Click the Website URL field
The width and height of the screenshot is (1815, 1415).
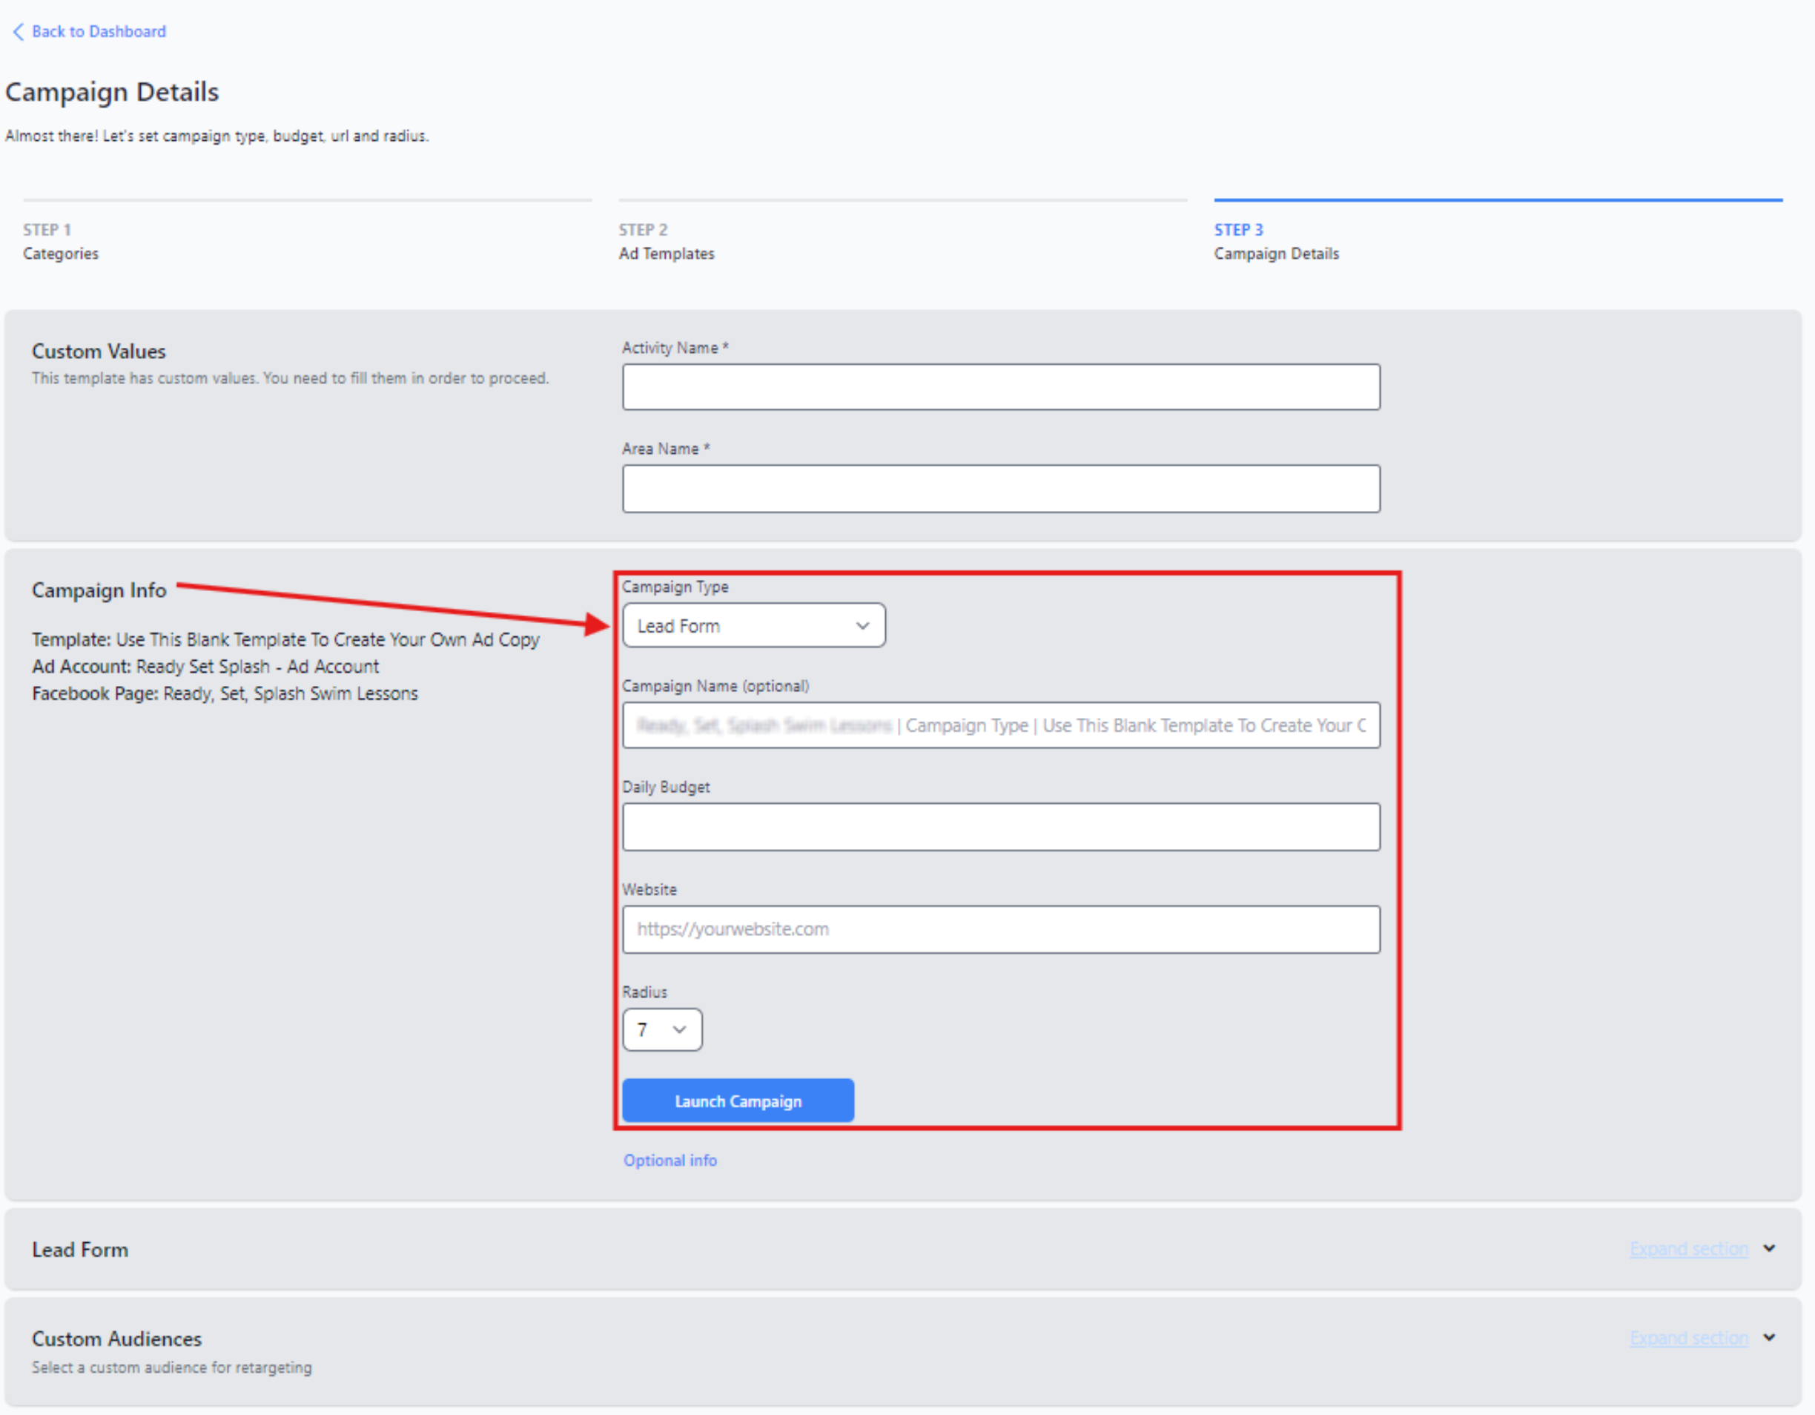coord(1001,929)
